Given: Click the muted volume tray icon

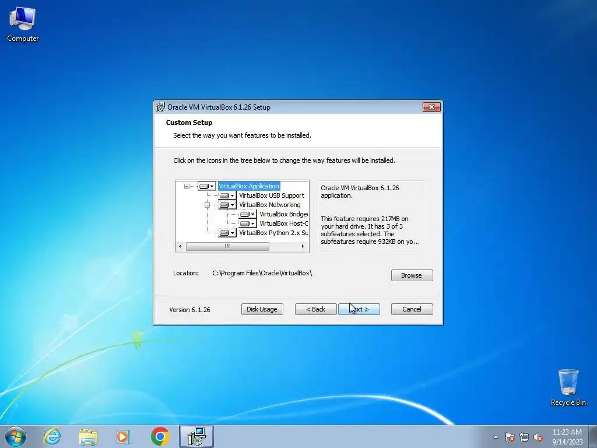Looking at the screenshot, I should (x=538, y=437).
